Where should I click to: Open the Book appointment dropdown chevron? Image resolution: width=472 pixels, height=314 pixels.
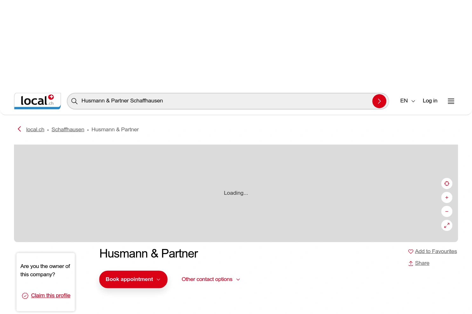tap(158, 279)
